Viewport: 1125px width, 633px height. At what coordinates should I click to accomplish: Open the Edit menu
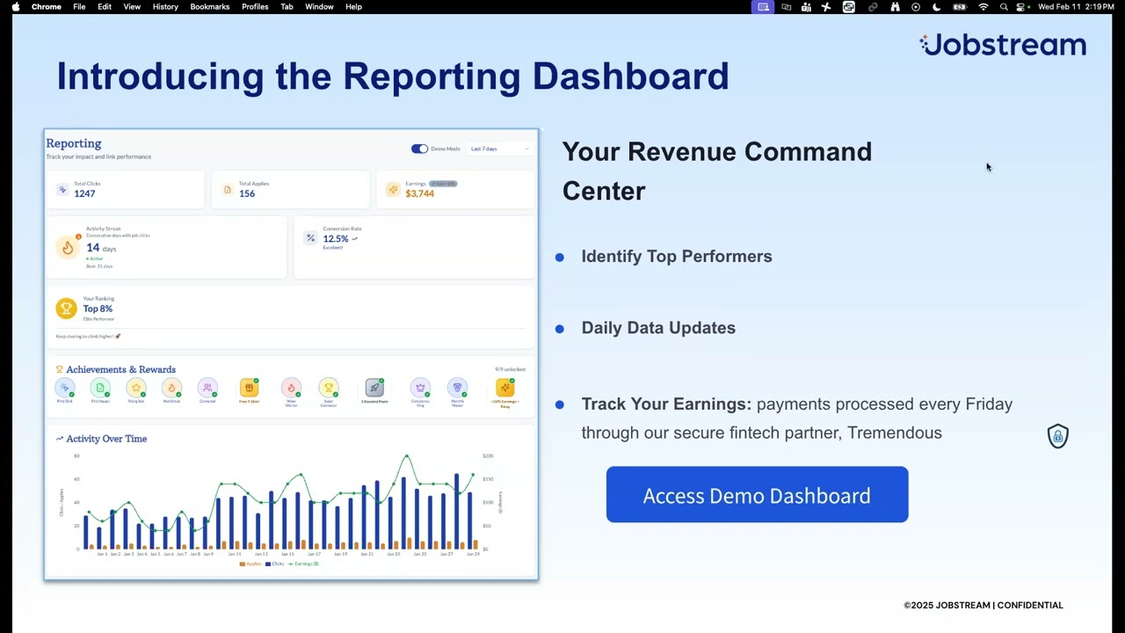105,6
